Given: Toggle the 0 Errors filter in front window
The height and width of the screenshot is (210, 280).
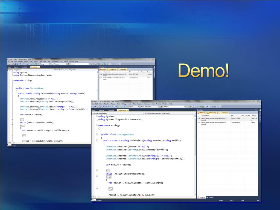Looking at the screenshot, I should [201, 113].
